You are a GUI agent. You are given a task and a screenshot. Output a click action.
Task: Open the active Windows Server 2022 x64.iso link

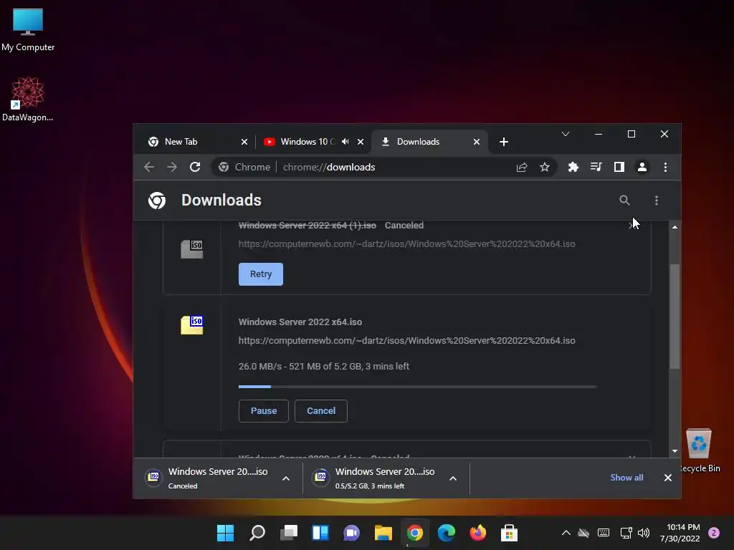click(x=300, y=322)
